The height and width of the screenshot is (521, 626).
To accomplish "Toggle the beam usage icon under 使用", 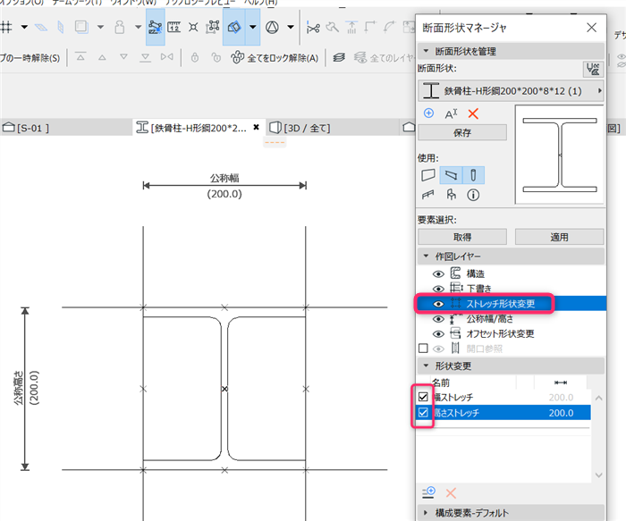I will [451, 175].
